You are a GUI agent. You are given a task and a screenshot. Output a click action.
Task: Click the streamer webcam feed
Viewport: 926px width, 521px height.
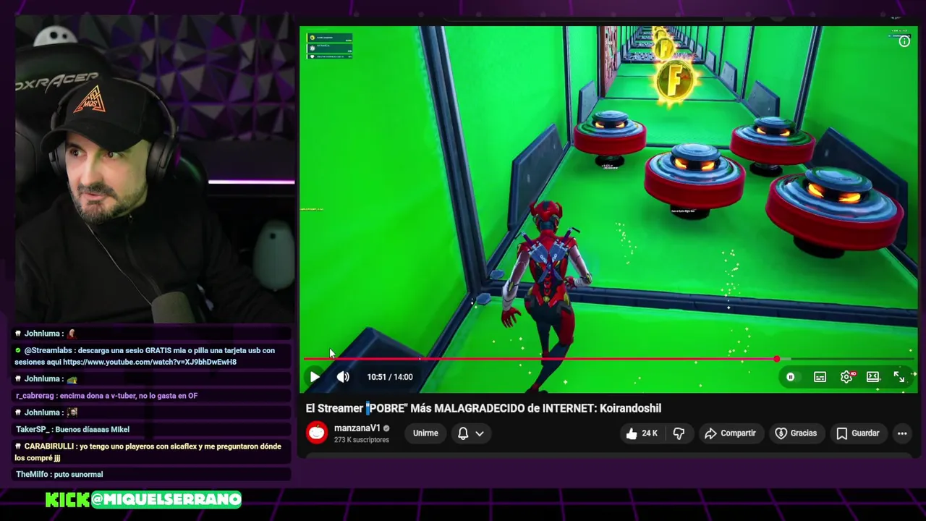pos(153,170)
